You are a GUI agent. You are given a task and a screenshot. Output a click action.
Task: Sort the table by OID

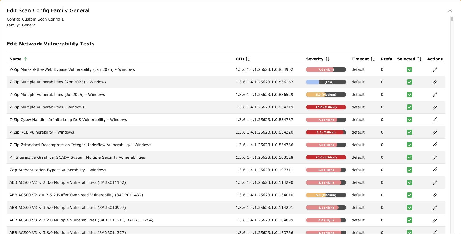[x=248, y=59]
